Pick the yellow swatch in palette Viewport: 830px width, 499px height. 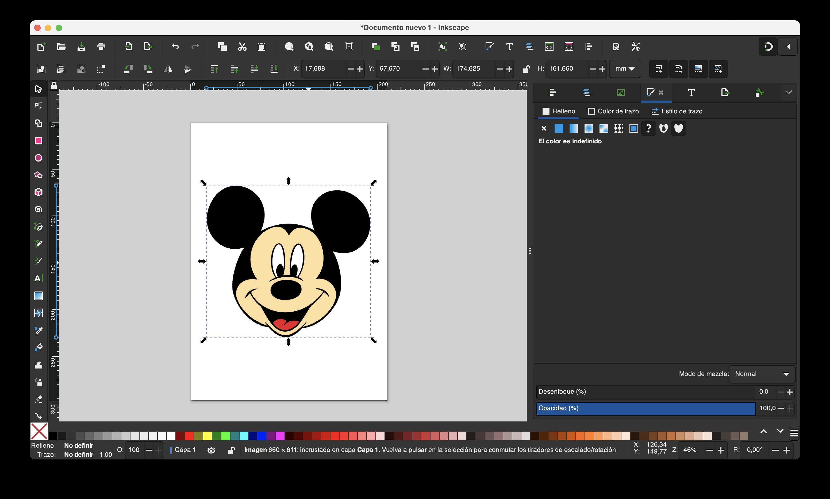(207, 436)
